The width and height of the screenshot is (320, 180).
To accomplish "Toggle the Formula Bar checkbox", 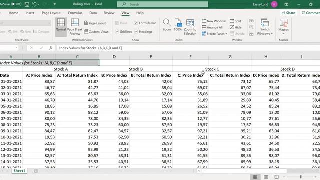I will coord(136,23).
